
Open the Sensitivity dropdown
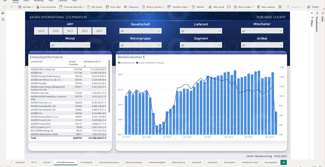[295, 7]
